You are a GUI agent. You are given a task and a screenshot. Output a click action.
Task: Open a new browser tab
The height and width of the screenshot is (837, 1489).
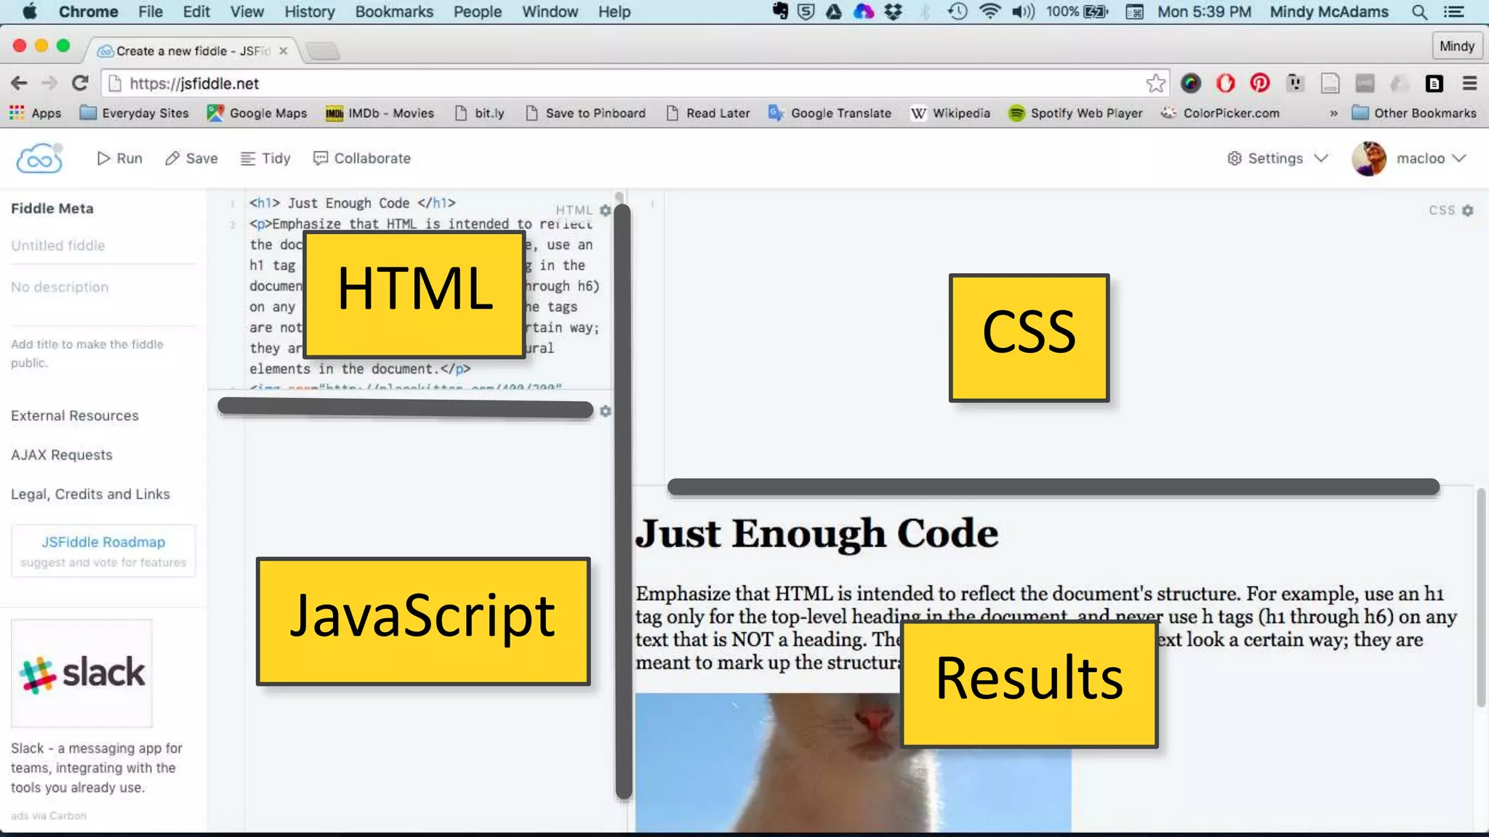pyautogui.click(x=323, y=51)
